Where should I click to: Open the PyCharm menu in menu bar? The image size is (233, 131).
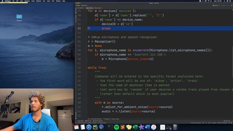click(8, 1)
